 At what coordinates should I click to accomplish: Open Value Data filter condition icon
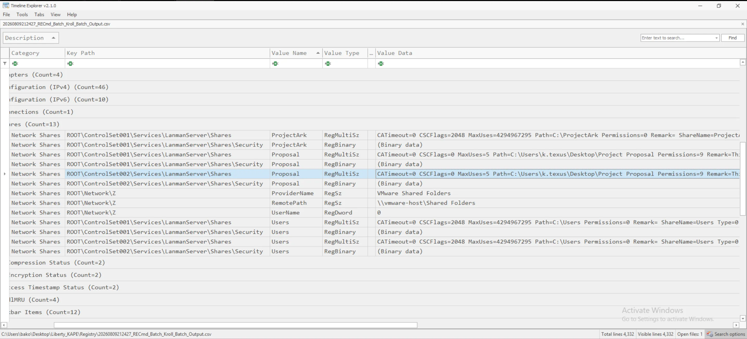click(x=381, y=63)
